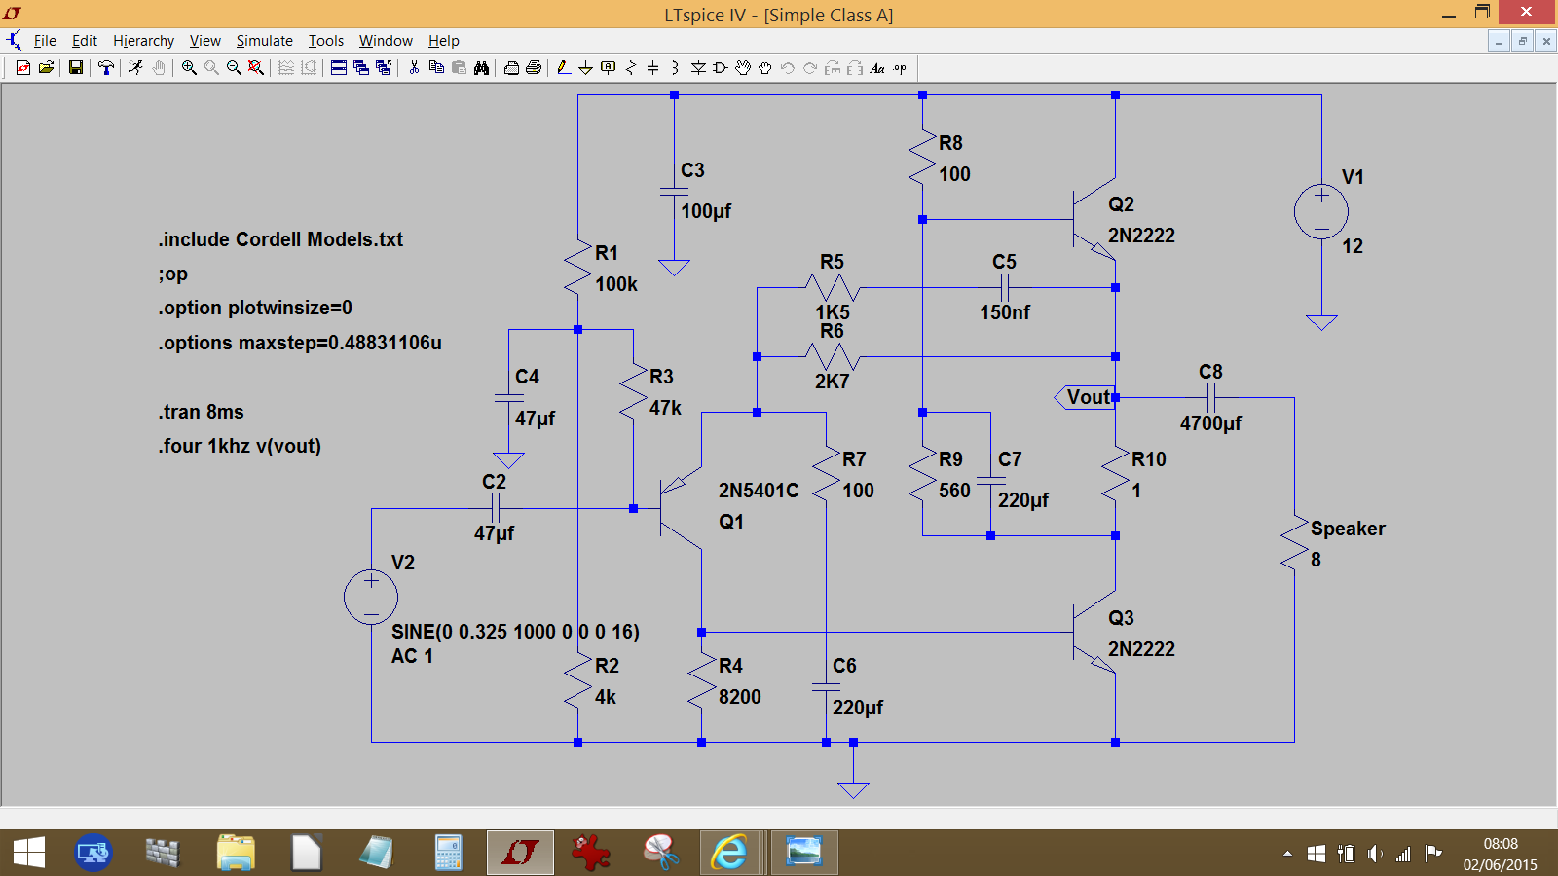Open Find with binoculars icon

[x=481, y=67]
